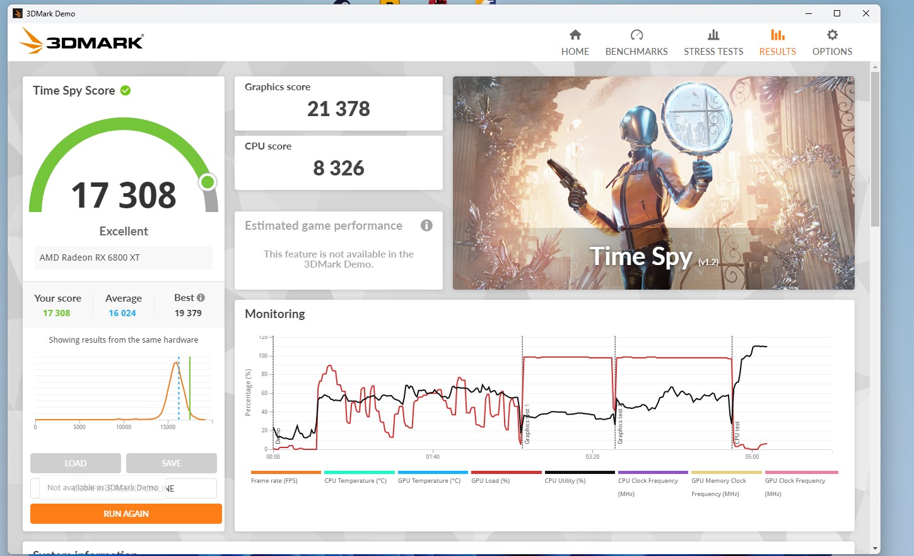
Task: Open the RESULTS tab
Action: [778, 43]
